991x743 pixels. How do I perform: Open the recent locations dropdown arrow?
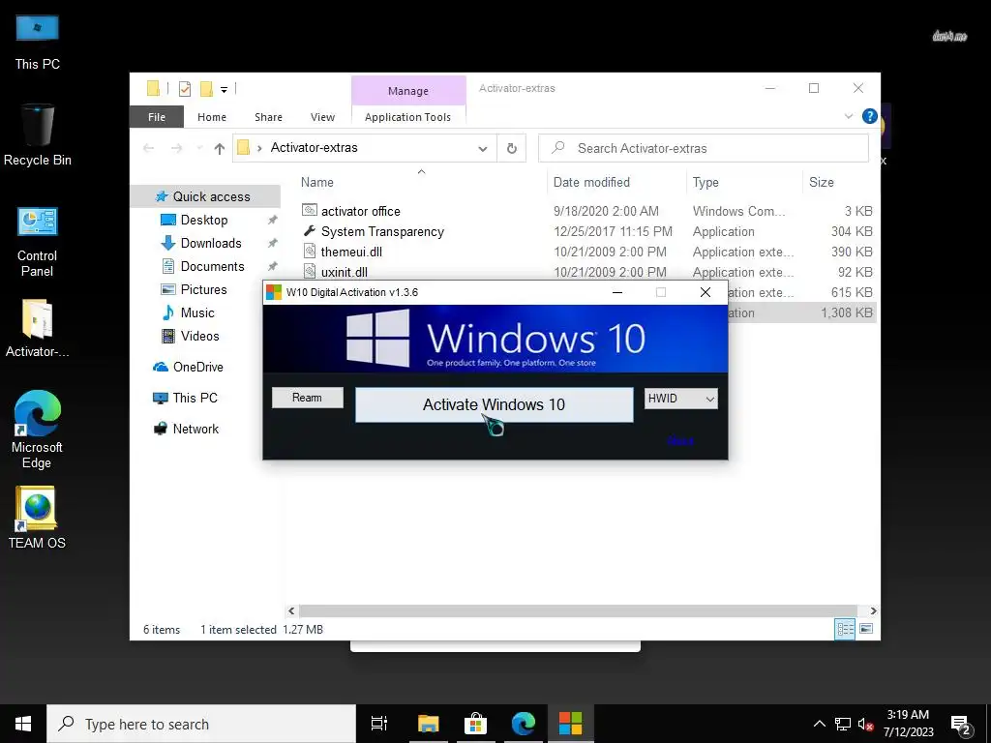[199, 148]
